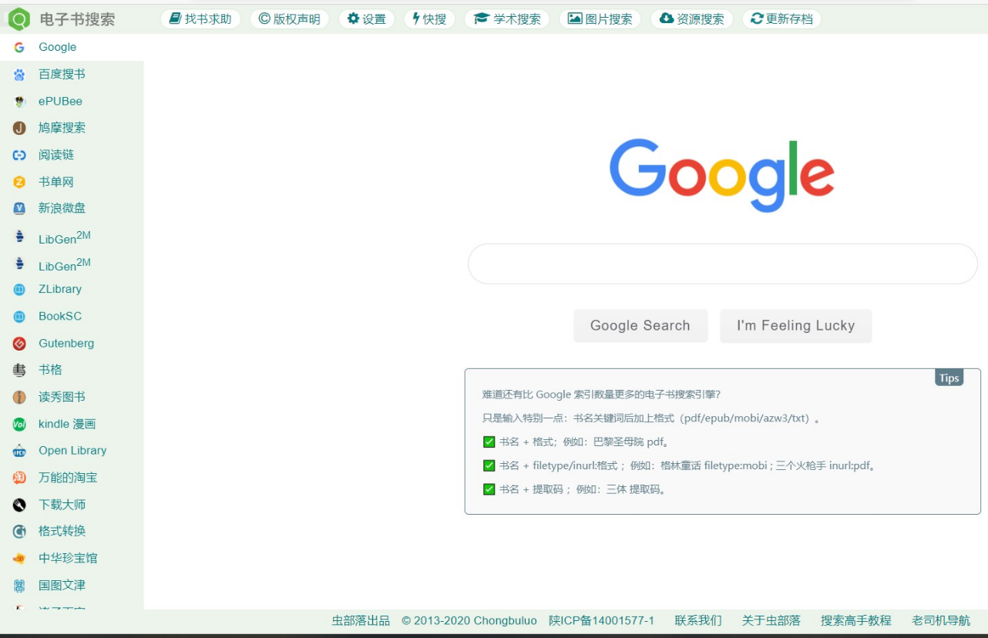
Task: Click the 书格 icon
Action: coord(19,370)
